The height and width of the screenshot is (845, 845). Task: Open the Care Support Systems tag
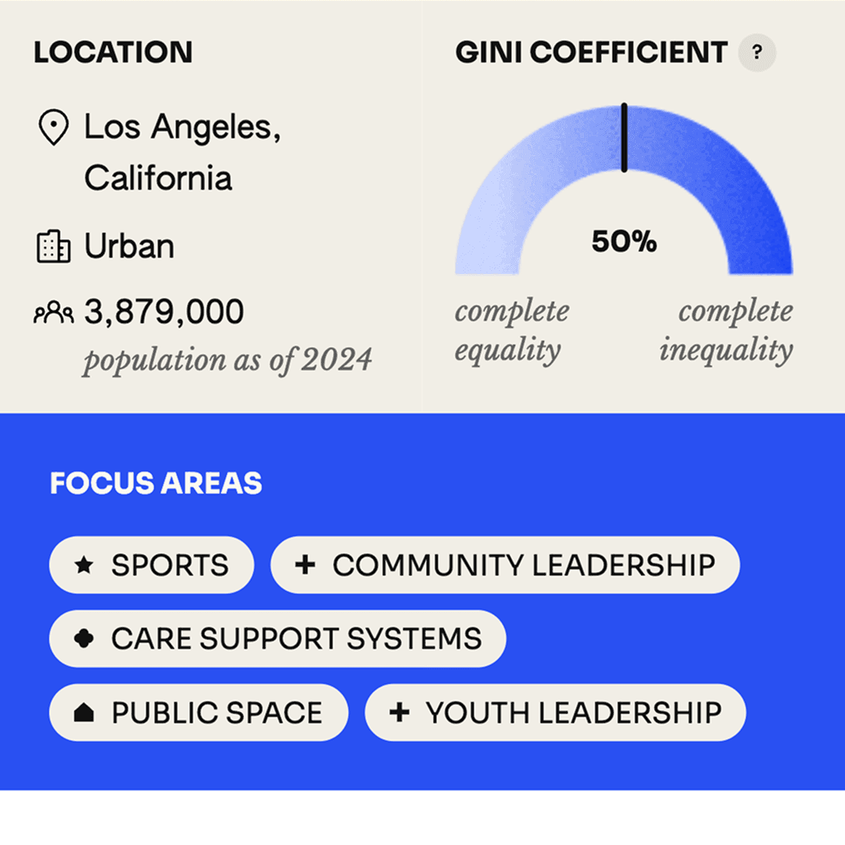[277, 639]
